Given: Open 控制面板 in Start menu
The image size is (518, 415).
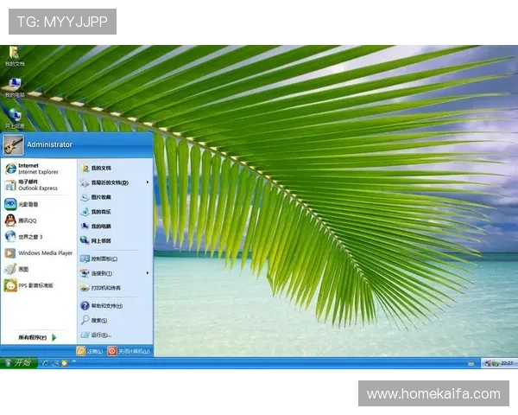Looking at the screenshot, I should coord(103,259).
